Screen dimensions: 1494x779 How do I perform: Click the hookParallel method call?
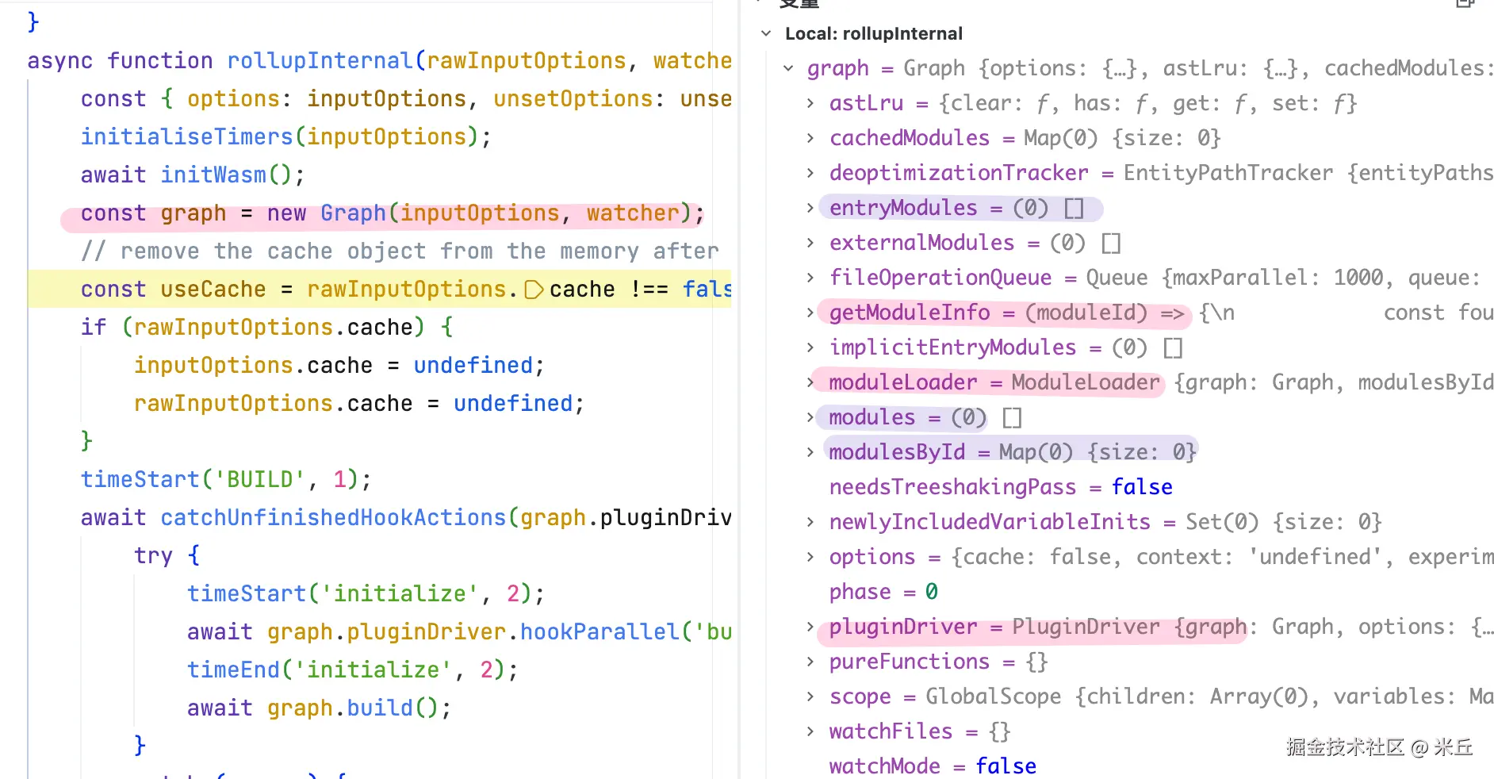(600, 632)
